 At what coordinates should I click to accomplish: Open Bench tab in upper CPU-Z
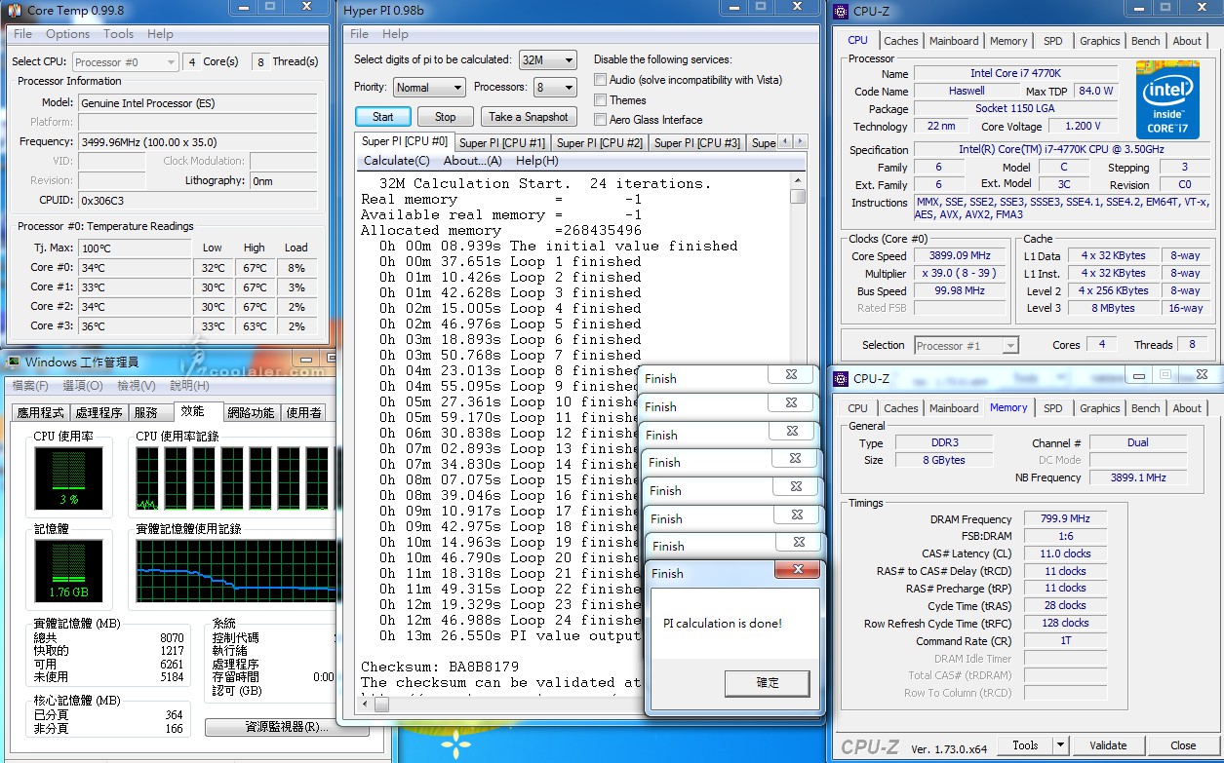(x=1145, y=41)
